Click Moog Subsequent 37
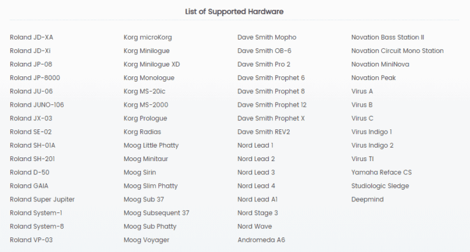 click(x=156, y=213)
